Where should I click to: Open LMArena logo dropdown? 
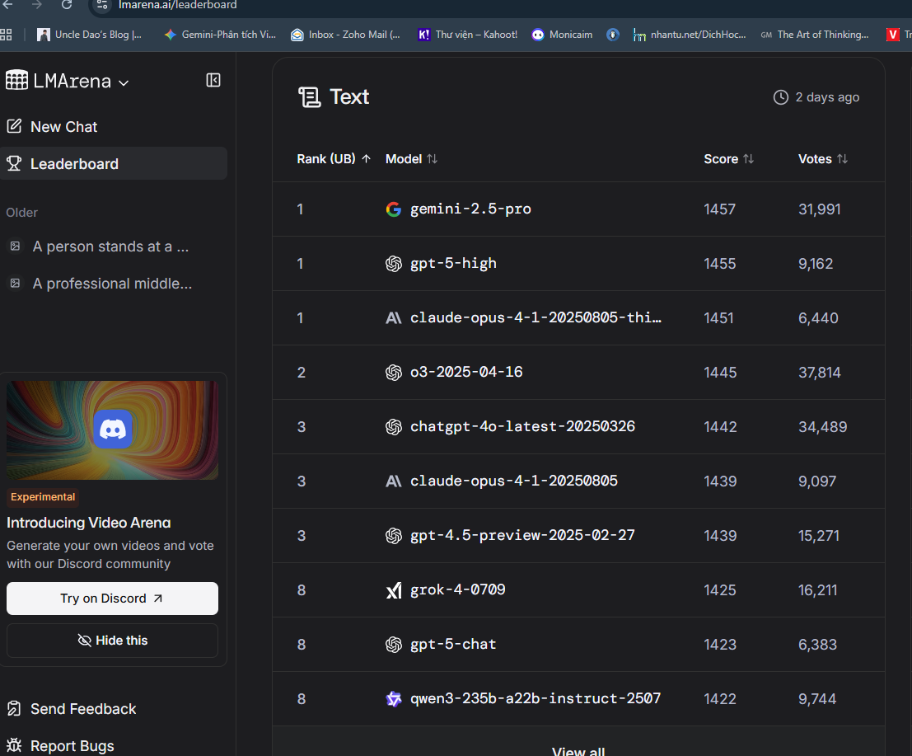124,82
